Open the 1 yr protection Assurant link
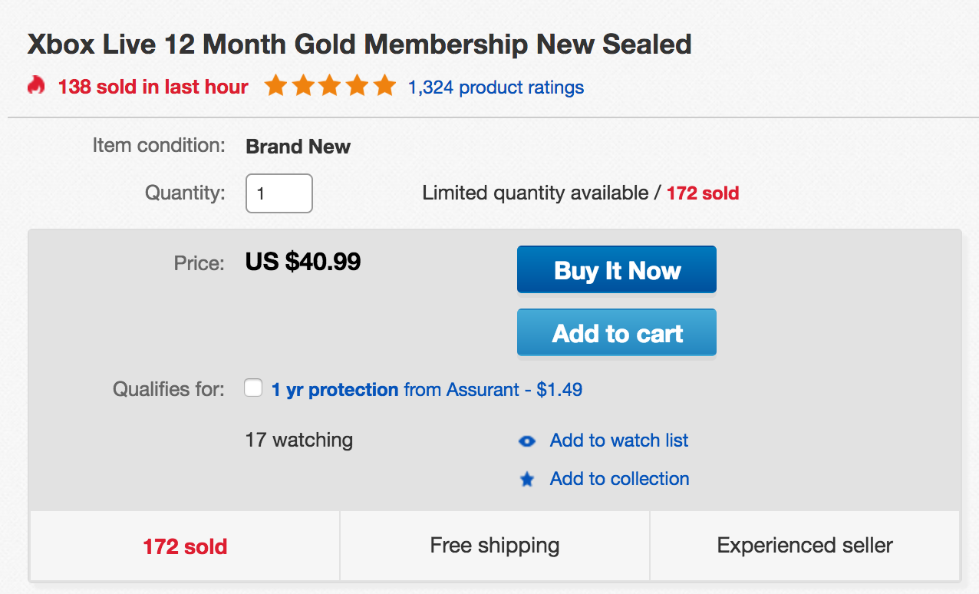979x594 pixels. [427, 390]
